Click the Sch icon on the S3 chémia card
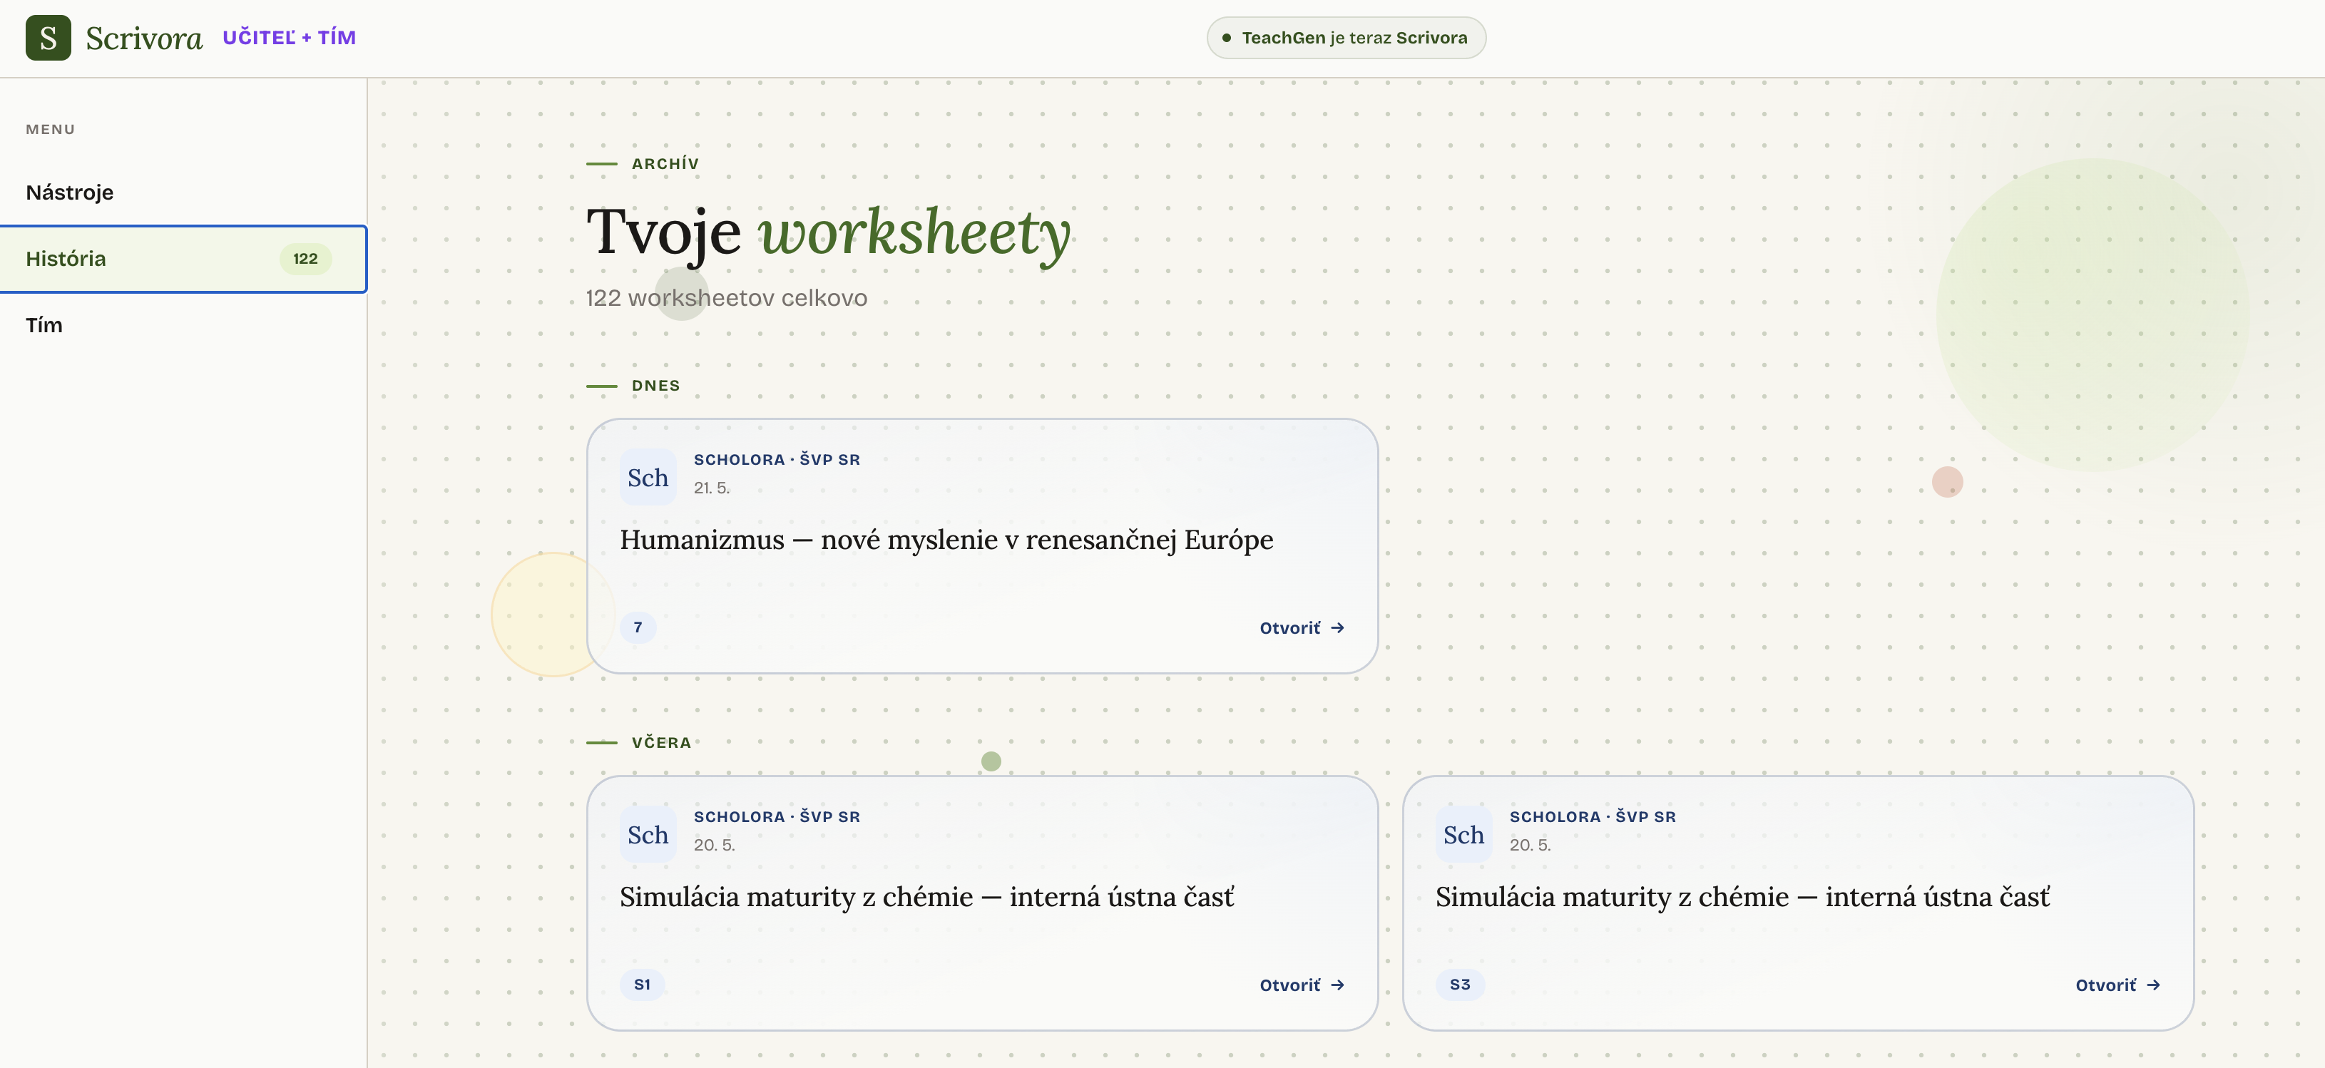This screenshot has width=2325, height=1068. tap(1463, 834)
